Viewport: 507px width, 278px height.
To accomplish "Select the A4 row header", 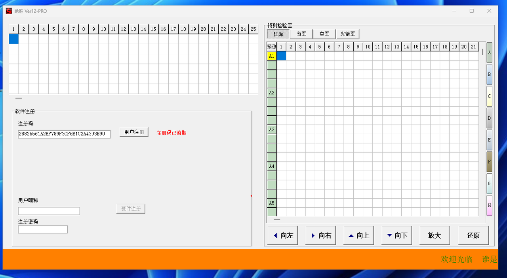I will click(x=271, y=166).
